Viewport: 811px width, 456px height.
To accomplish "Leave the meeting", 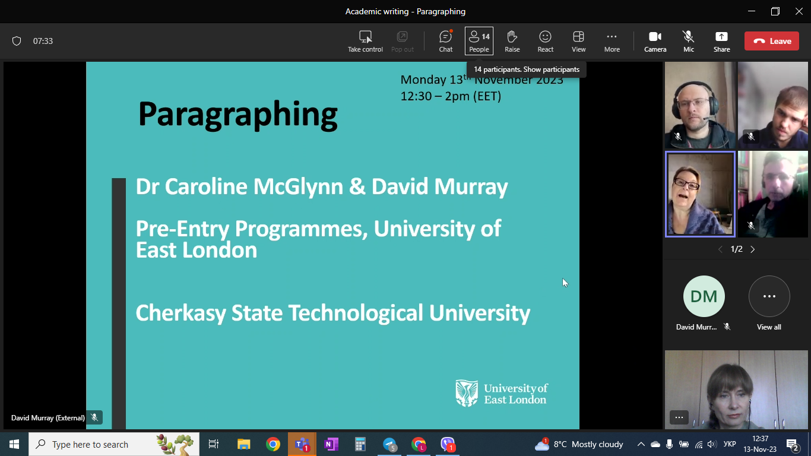I will click(772, 41).
